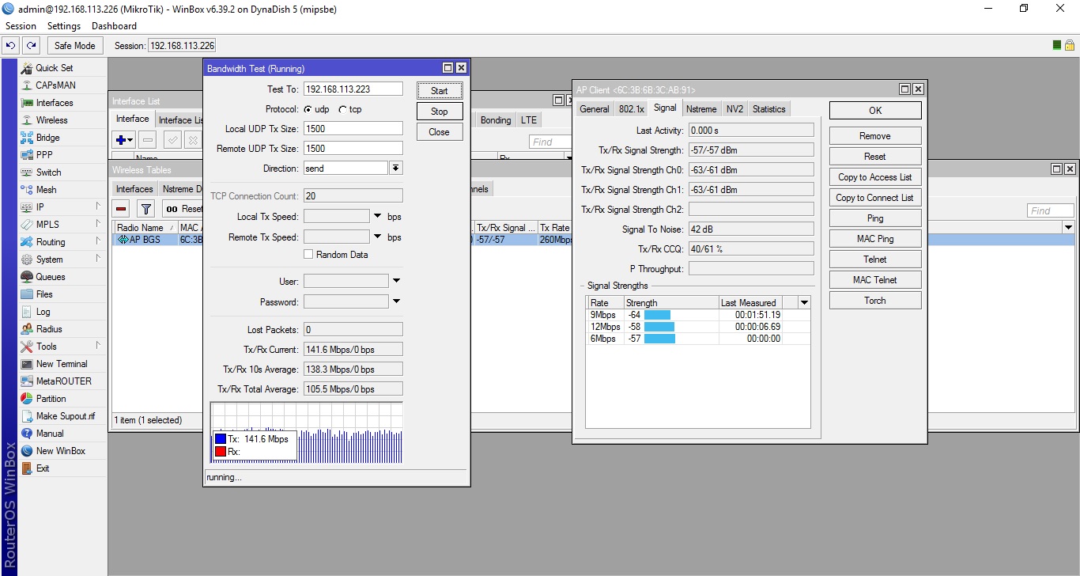Click the Torch button in AP Client

click(874, 301)
